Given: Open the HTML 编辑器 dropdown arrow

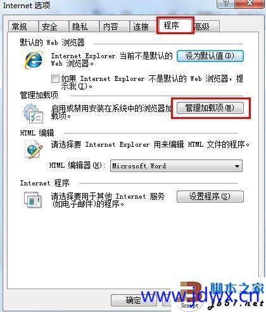Looking at the screenshot, I should (x=237, y=166).
